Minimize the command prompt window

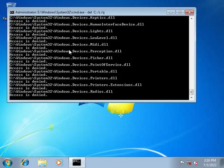pyautogui.click(x=171, y=12)
